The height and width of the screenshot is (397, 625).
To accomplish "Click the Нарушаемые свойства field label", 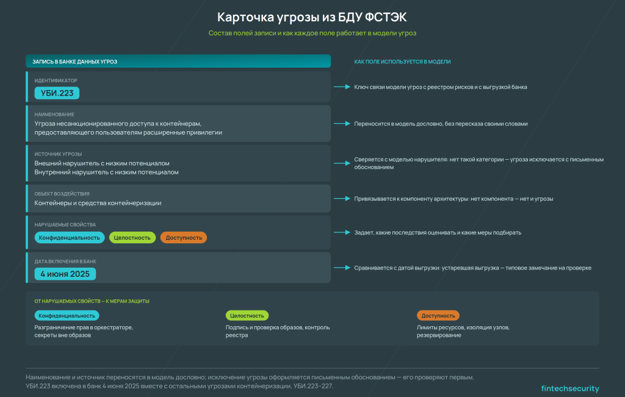I will coord(65,224).
